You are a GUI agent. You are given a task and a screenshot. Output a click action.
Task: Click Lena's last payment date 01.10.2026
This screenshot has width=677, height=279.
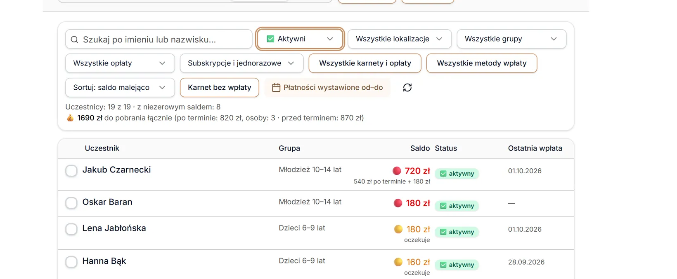[525, 229]
